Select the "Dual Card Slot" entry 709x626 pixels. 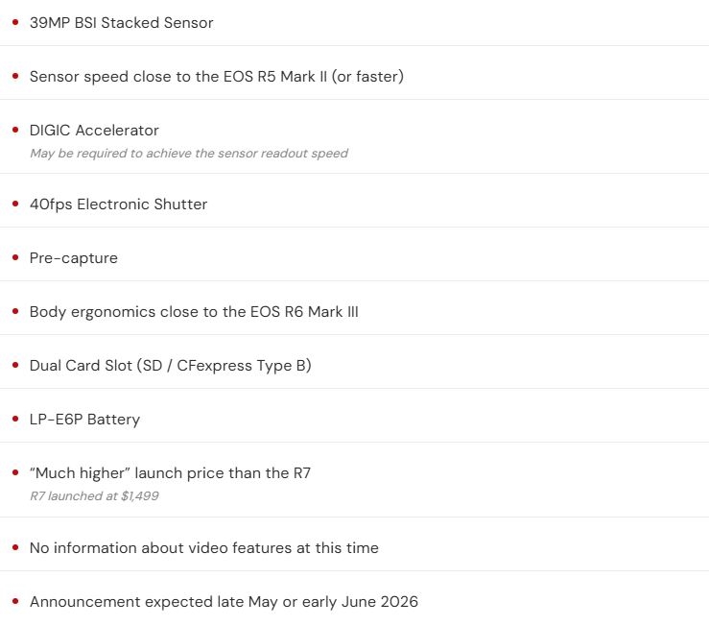(x=170, y=365)
